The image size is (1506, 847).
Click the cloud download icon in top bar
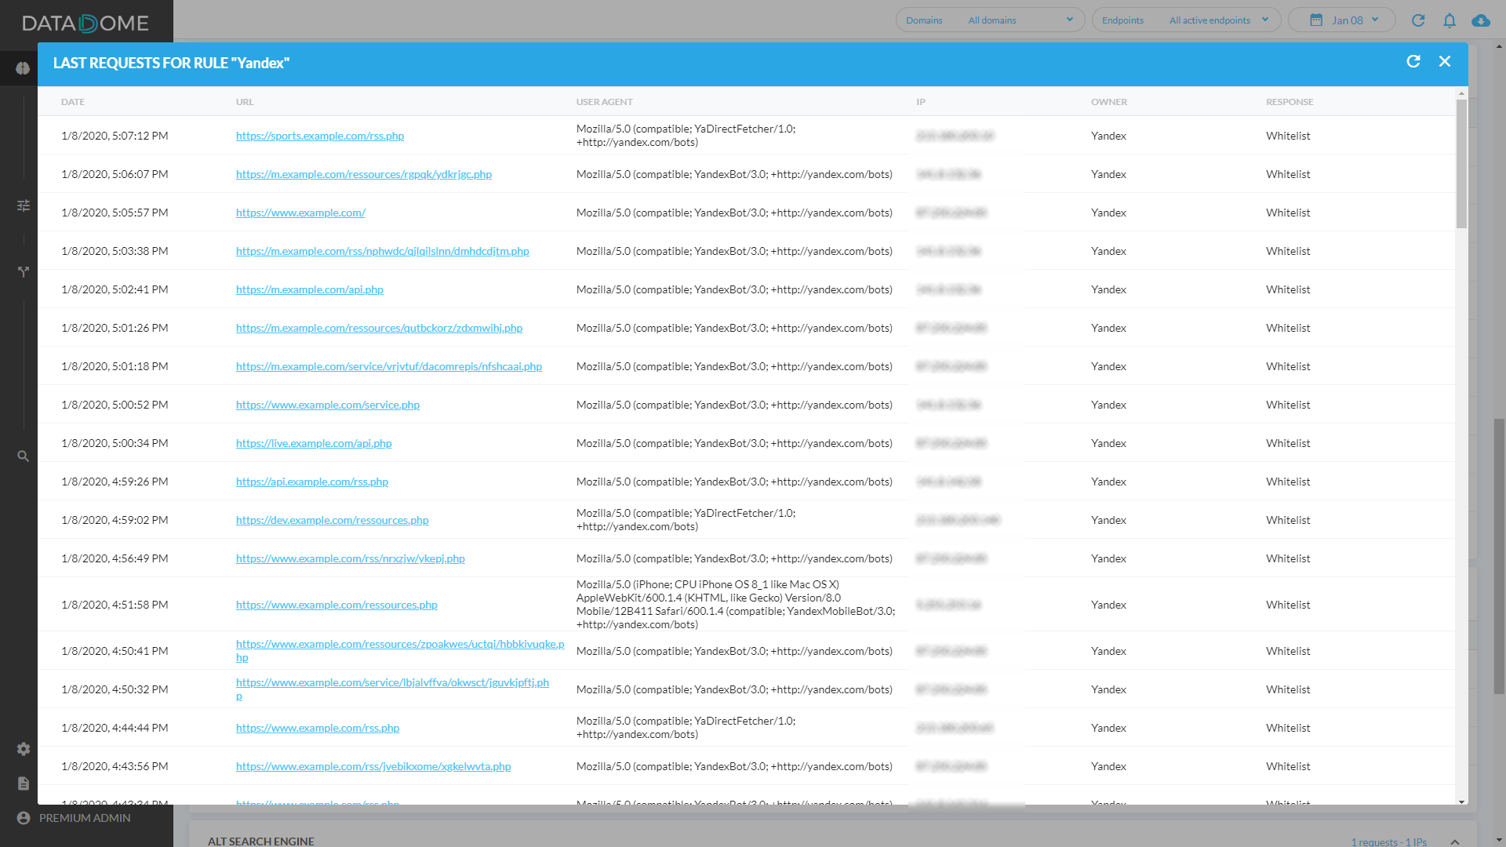[1481, 21]
